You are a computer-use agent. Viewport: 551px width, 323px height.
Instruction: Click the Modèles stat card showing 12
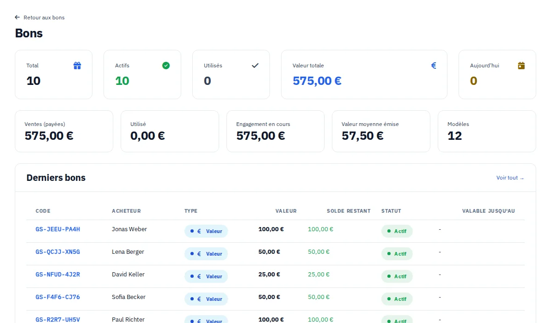487,131
